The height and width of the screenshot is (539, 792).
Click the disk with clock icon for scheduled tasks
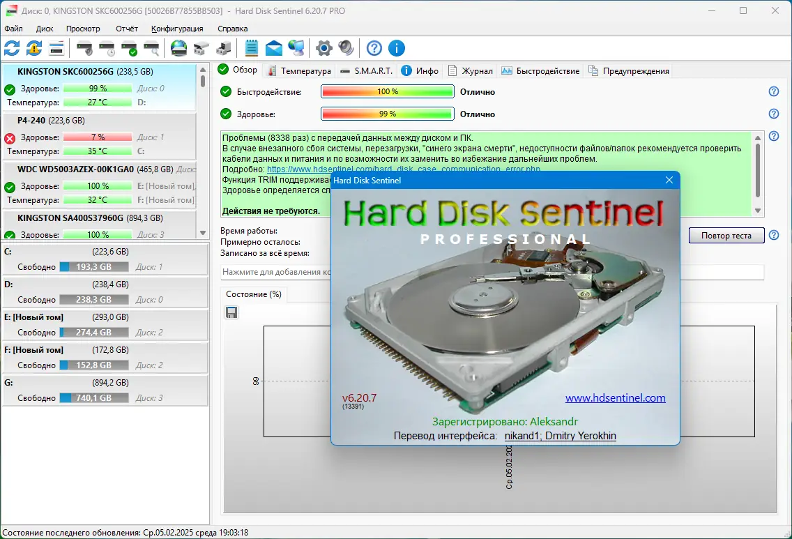pos(105,48)
